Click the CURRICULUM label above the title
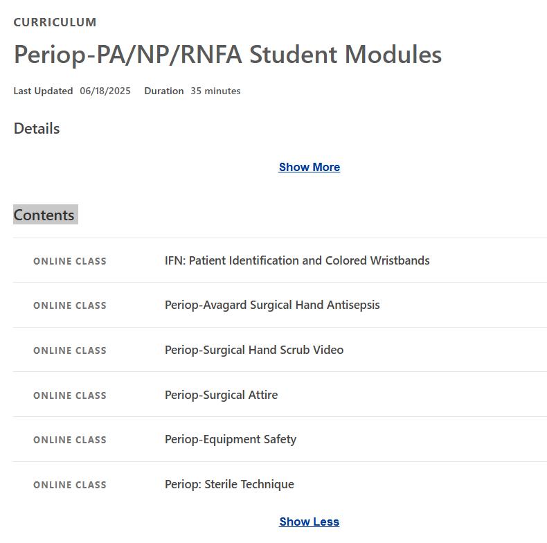Image resolution: width=547 pixels, height=543 pixels. (55, 22)
